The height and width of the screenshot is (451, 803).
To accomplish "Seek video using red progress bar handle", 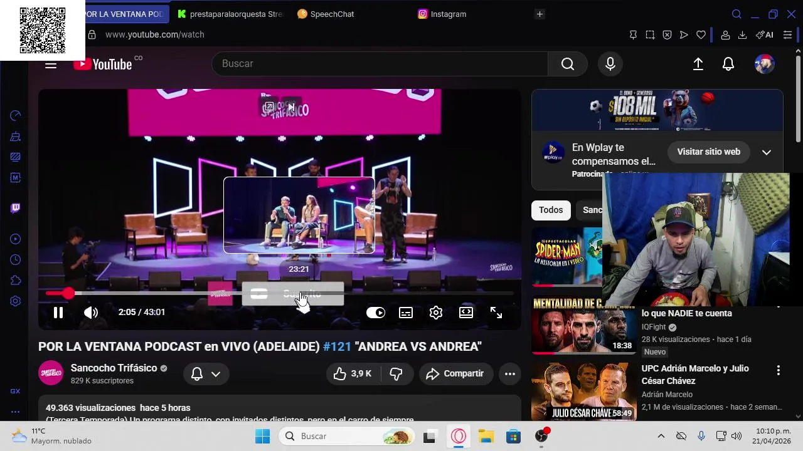I will tap(68, 293).
